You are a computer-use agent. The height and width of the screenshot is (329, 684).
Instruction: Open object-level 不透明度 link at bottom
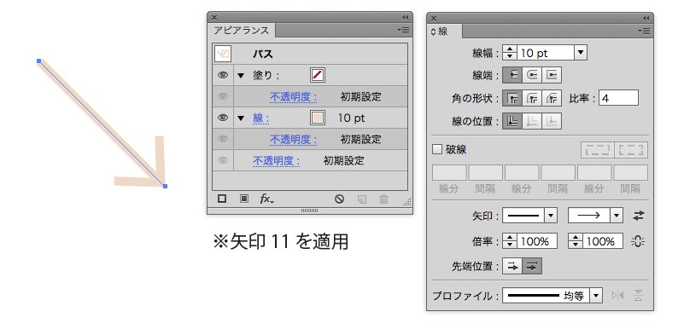point(277,160)
